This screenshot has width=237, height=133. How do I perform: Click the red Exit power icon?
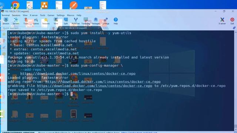click(232, 21)
